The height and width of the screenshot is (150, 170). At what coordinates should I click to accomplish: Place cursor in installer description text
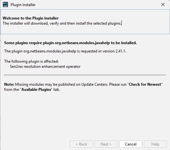point(62,23)
